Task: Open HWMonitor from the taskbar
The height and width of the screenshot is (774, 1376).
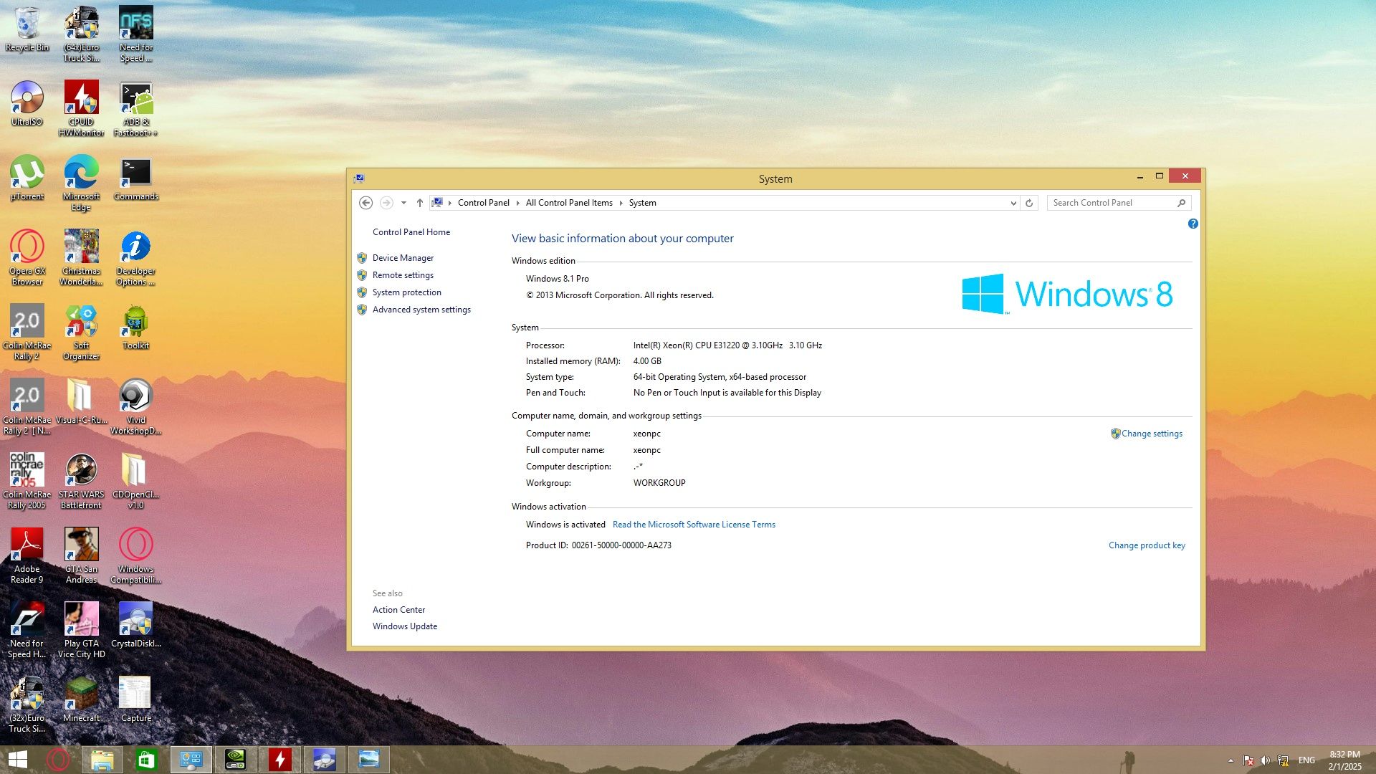Action: coord(279,760)
